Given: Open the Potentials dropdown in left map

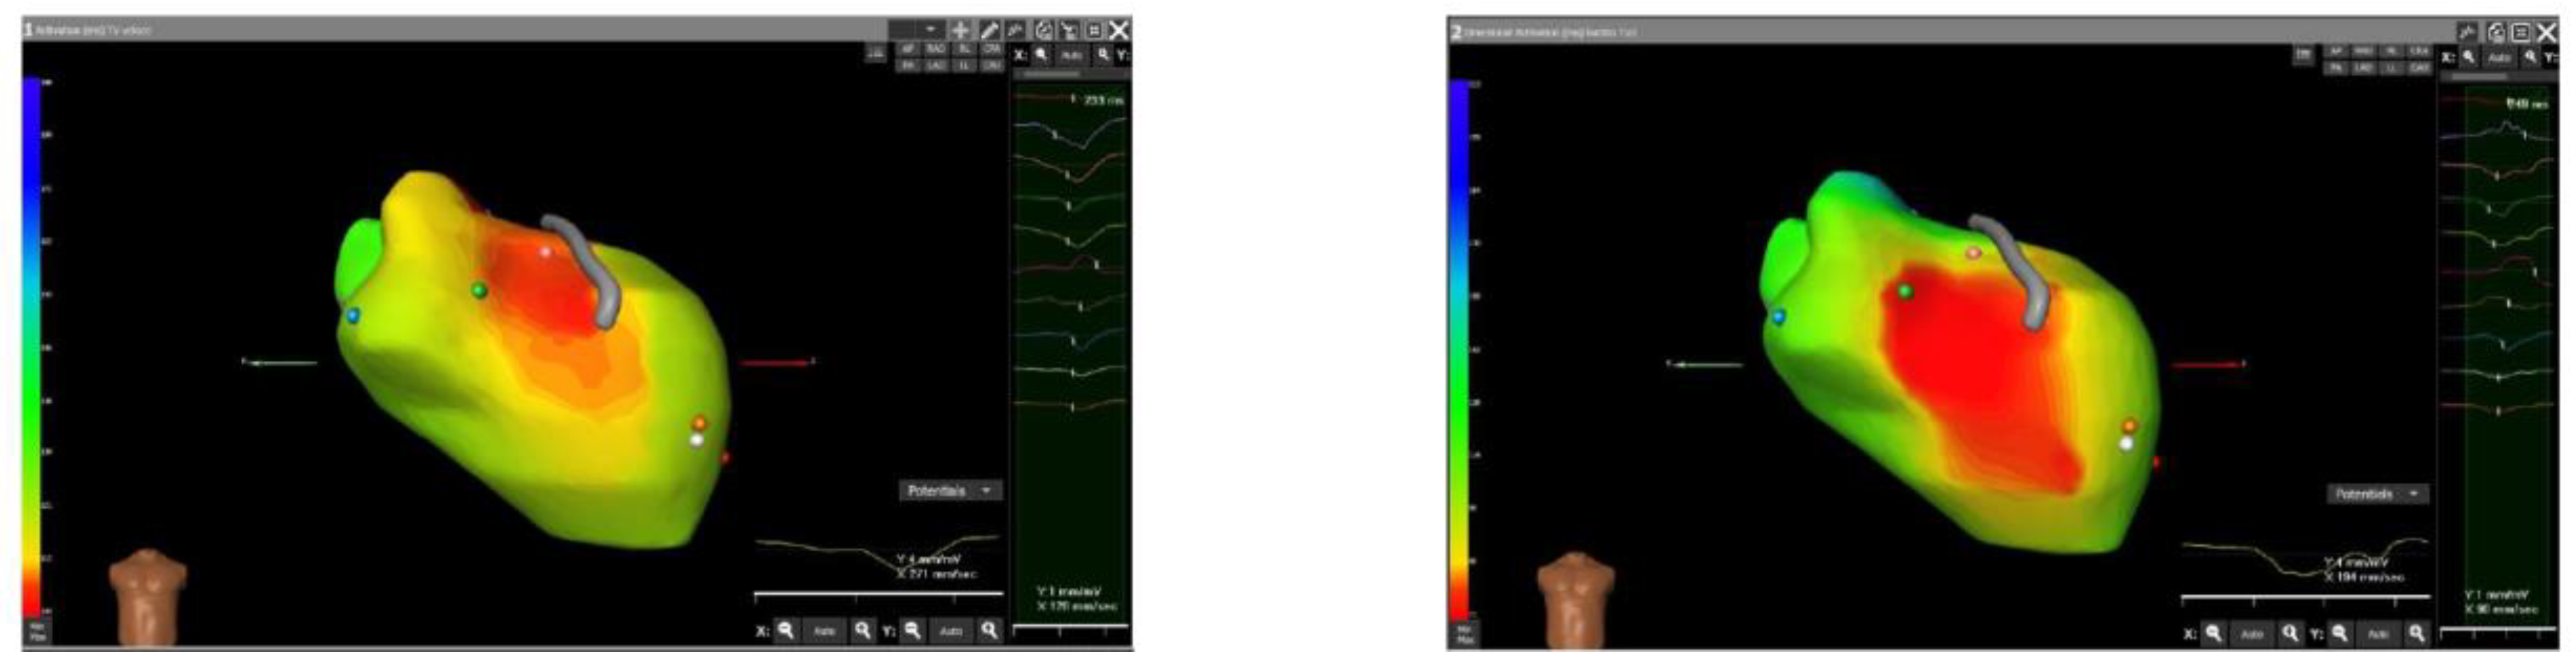Looking at the screenshot, I should [948, 491].
